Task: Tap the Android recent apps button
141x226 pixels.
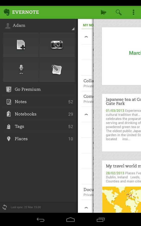Action: tap(101, 220)
